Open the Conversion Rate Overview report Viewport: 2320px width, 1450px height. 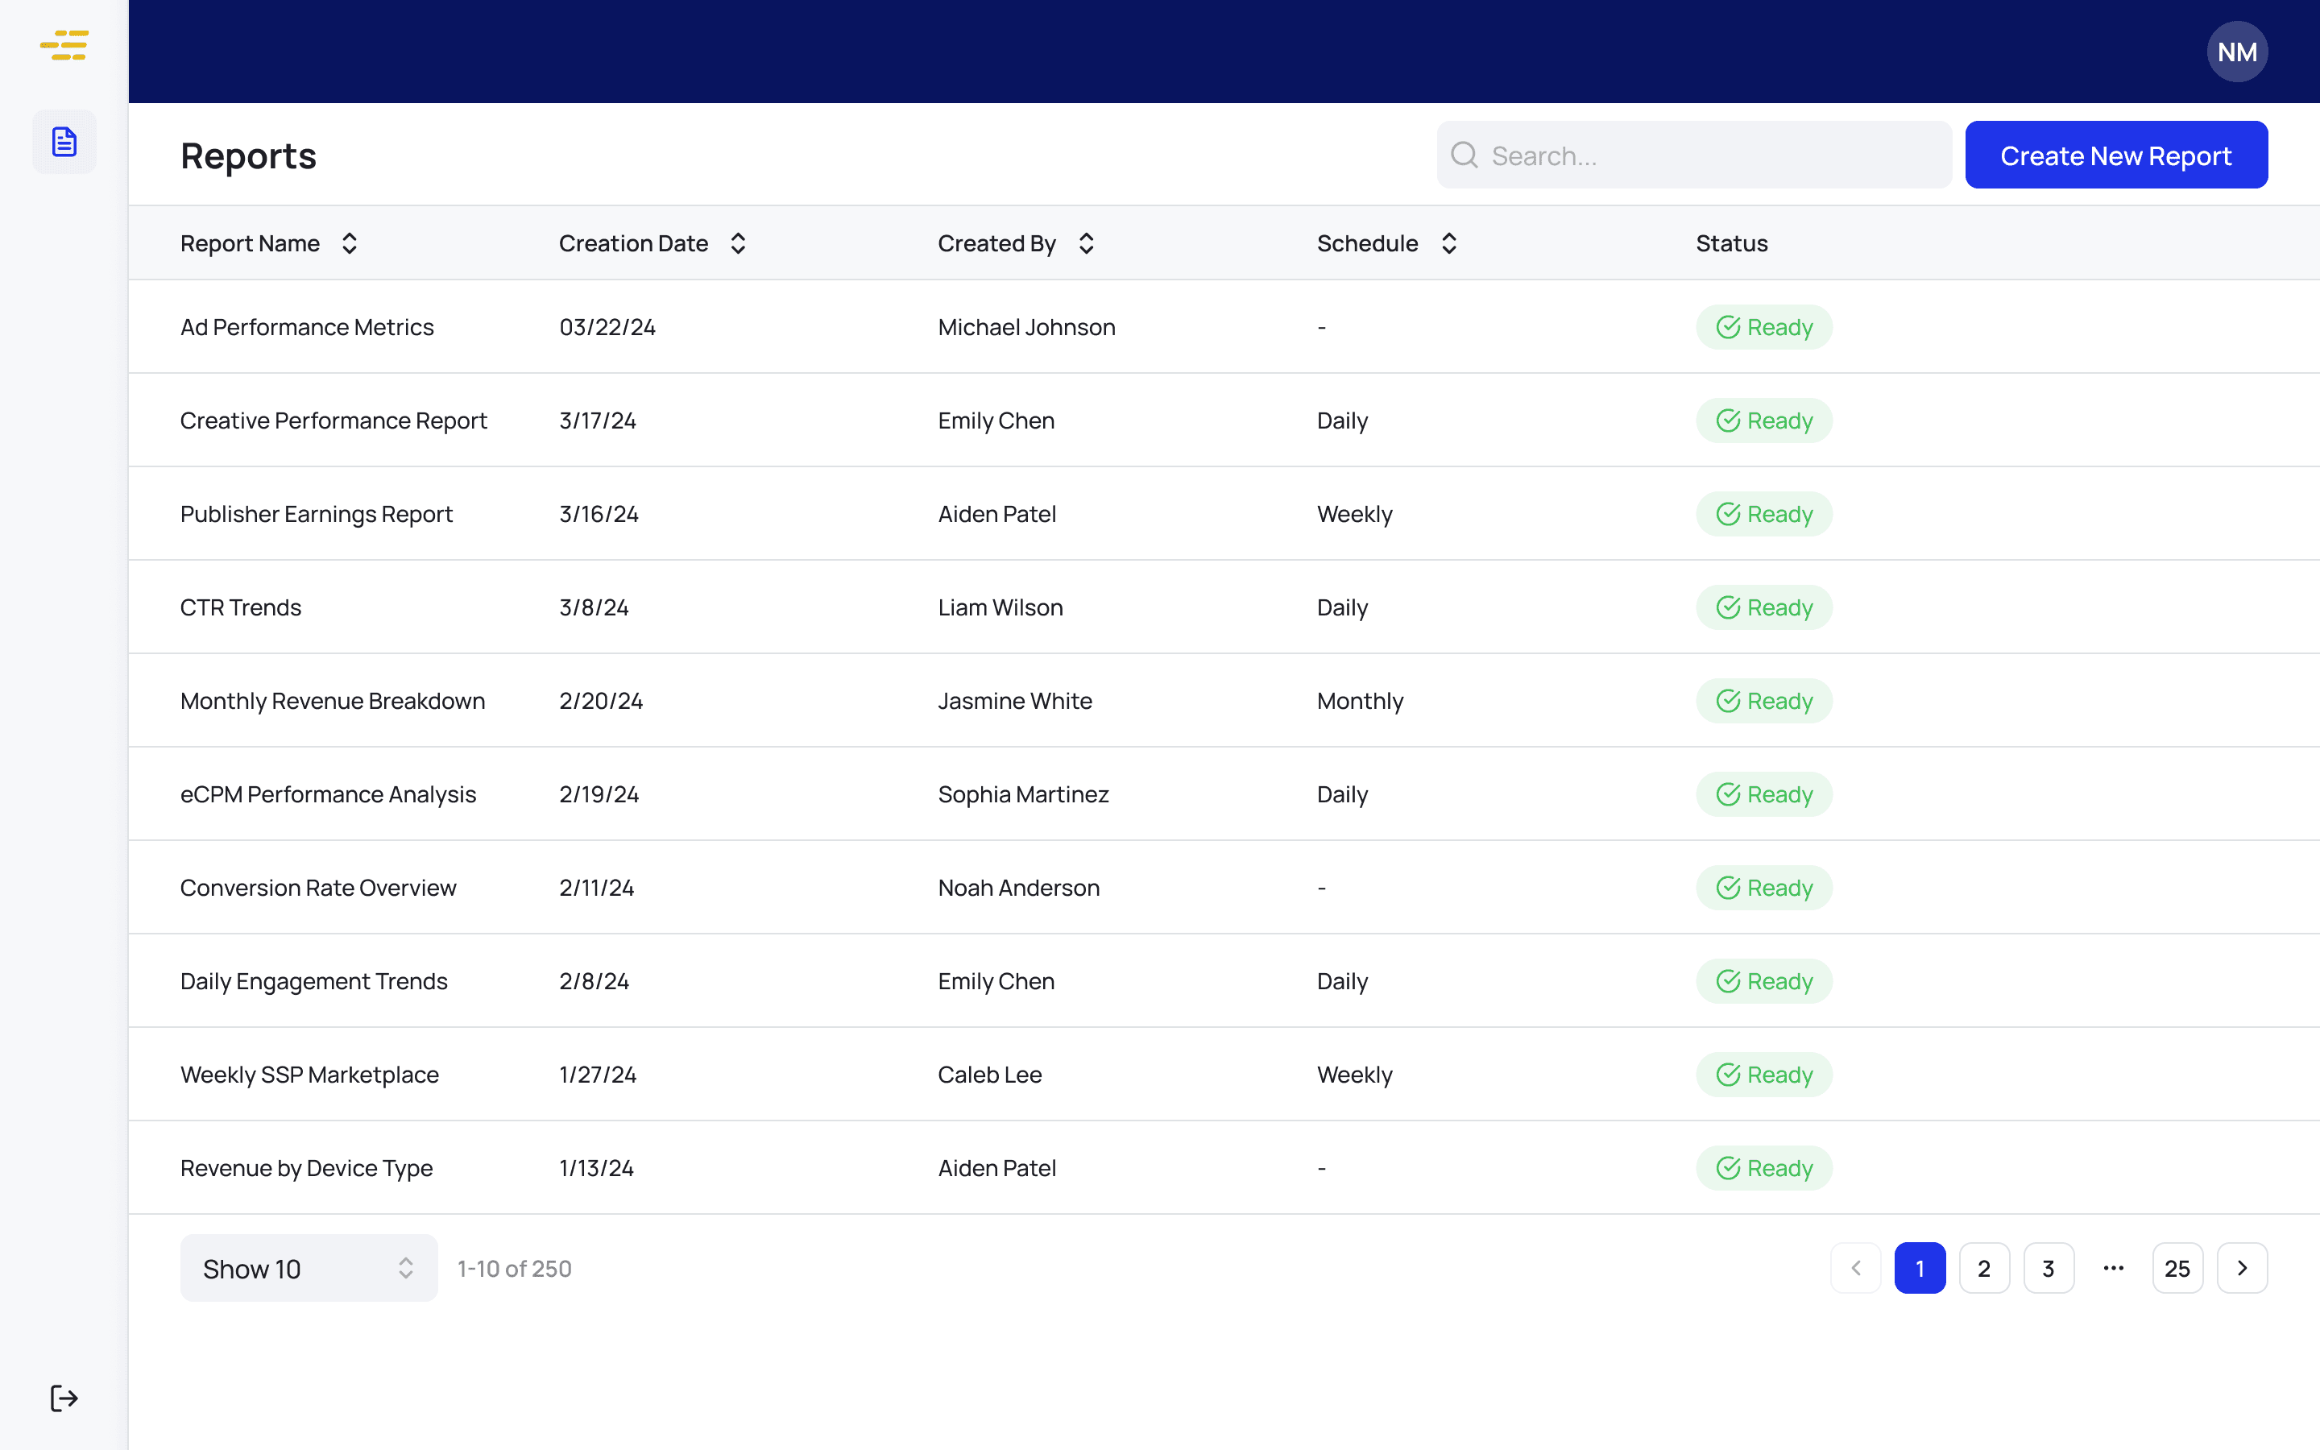click(x=318, y=888)
